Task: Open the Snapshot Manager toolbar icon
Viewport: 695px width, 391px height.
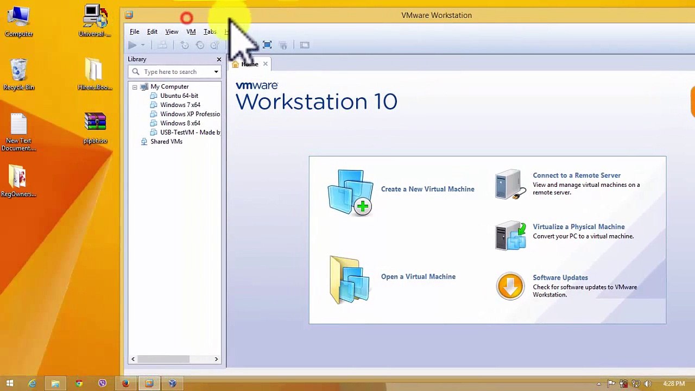Action: point(214,45)
